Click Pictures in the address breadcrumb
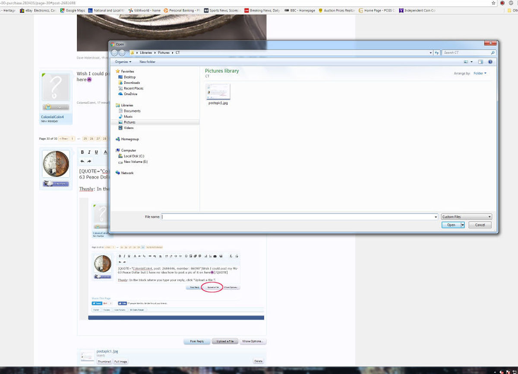This screenshot has width=518, height=374. coord(164,53)
